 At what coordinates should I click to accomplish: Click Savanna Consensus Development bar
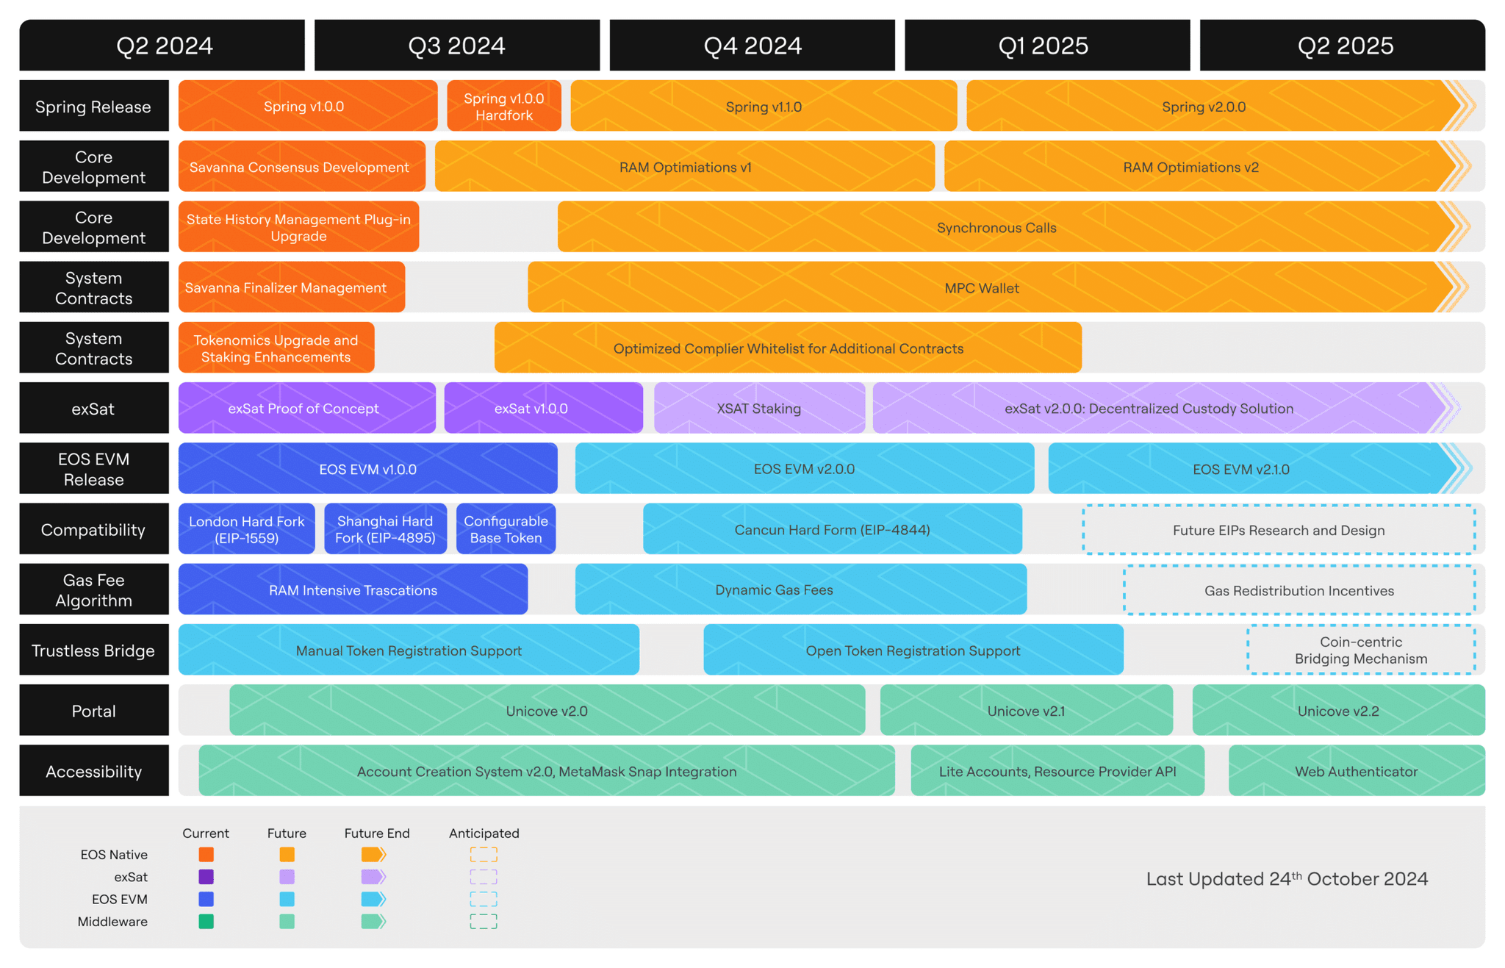(302, 167)
